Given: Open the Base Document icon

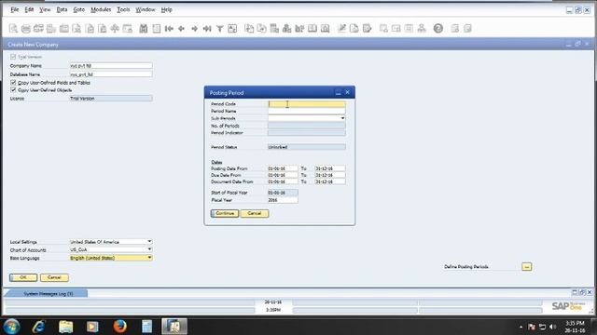Looking at the screenshot, I should [249, 29].
